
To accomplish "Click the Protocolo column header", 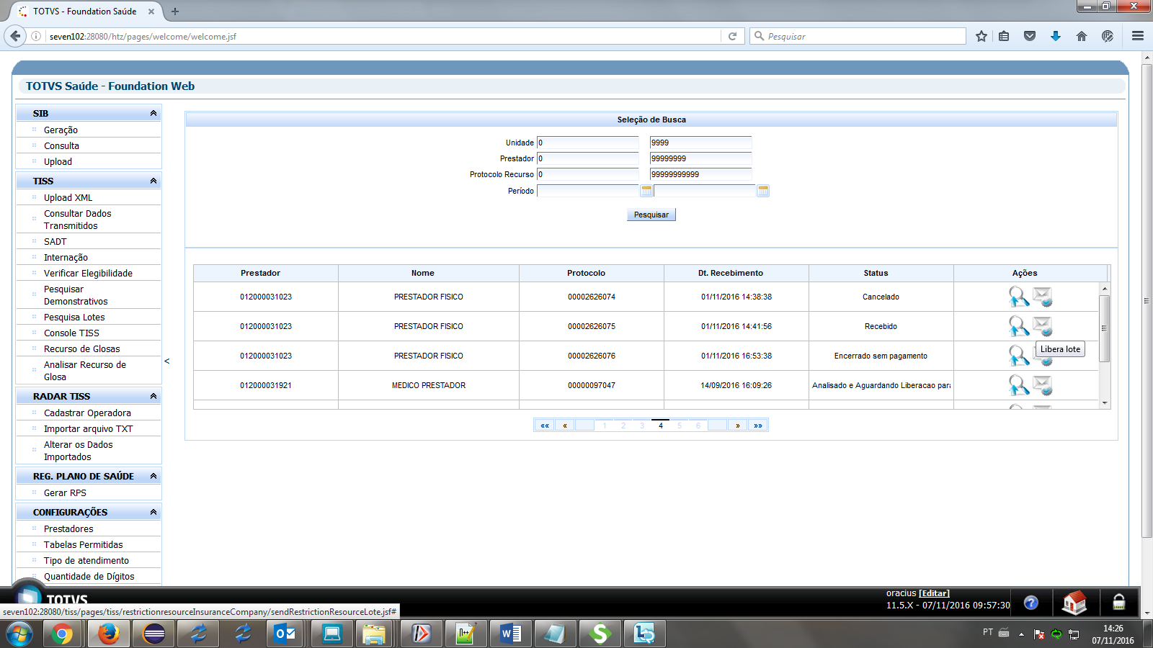I will pos(592,273).
